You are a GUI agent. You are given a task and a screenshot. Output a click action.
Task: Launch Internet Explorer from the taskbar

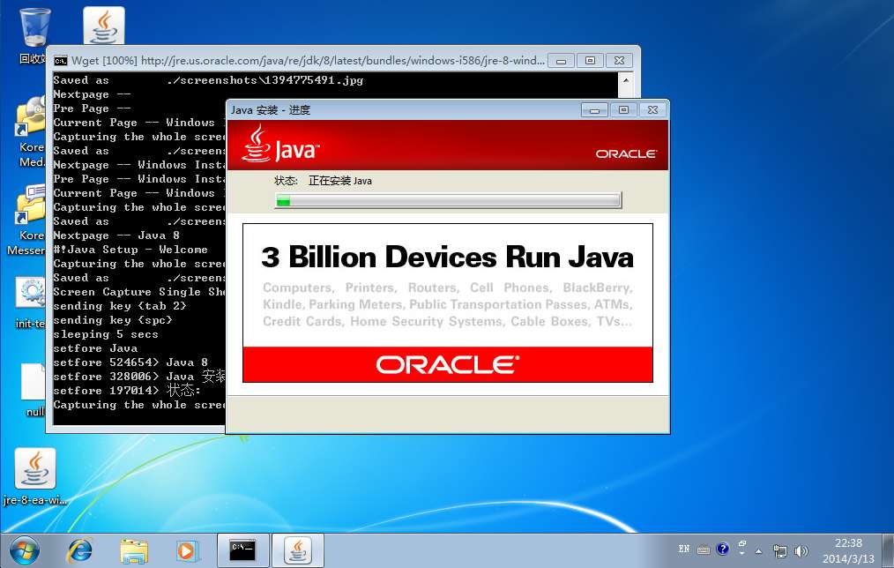tap(79, 550)
